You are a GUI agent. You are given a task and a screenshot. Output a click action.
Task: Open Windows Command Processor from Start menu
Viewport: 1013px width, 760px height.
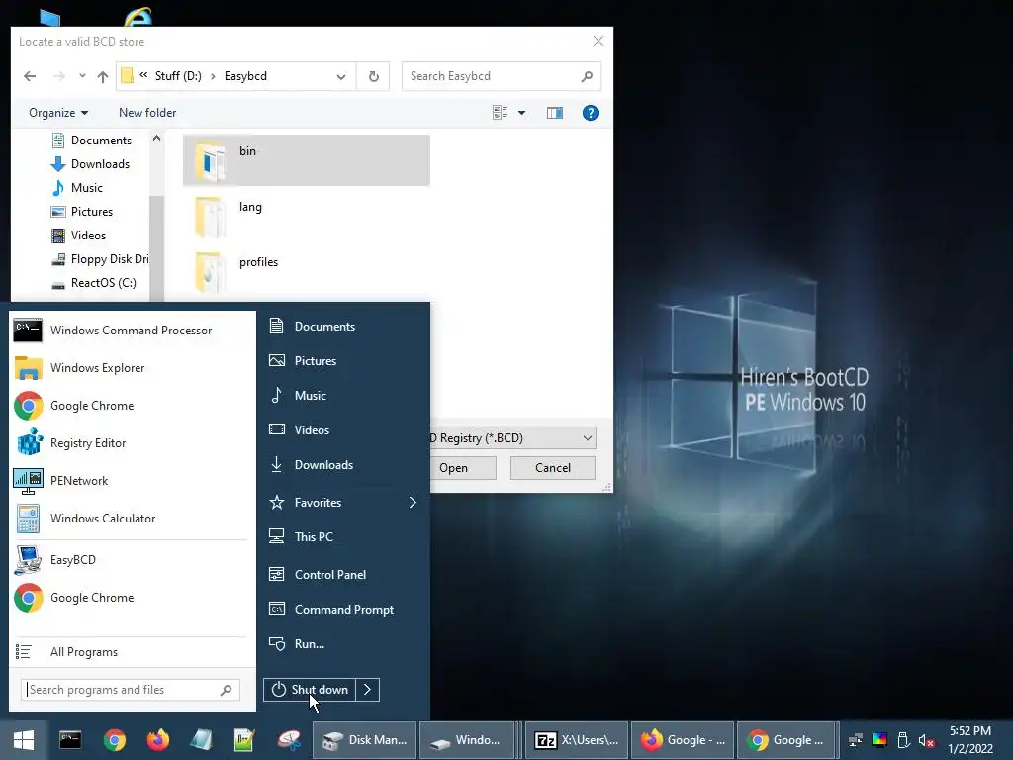pyautogui.click(x=132, y=331)
